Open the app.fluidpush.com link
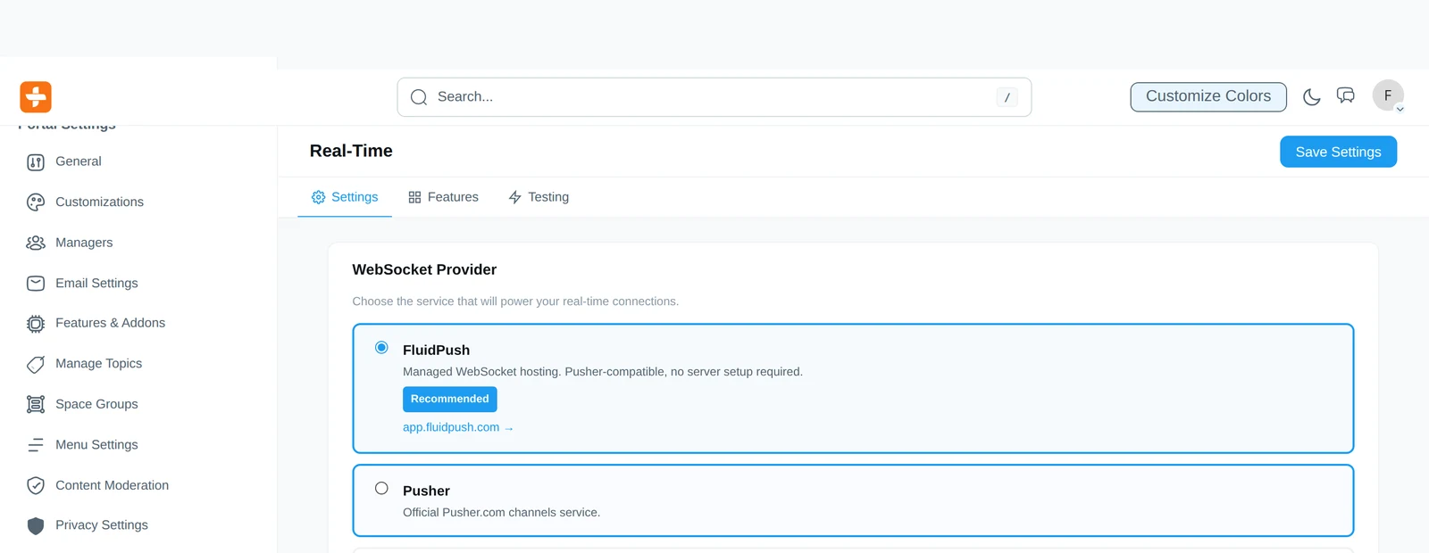 coord(457,427)
